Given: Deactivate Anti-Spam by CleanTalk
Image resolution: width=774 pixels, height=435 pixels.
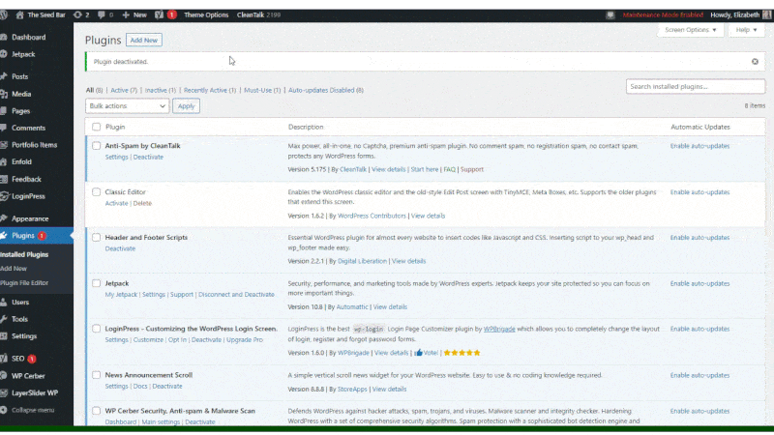Looking at the screenshot, I should click(x=148, y=157).
